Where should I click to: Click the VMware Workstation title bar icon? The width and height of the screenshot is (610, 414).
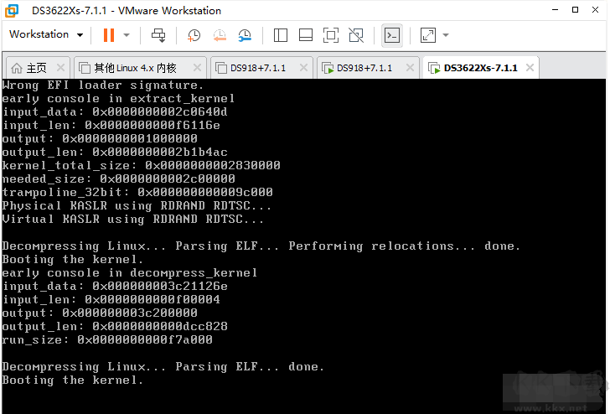coord(12,11)
